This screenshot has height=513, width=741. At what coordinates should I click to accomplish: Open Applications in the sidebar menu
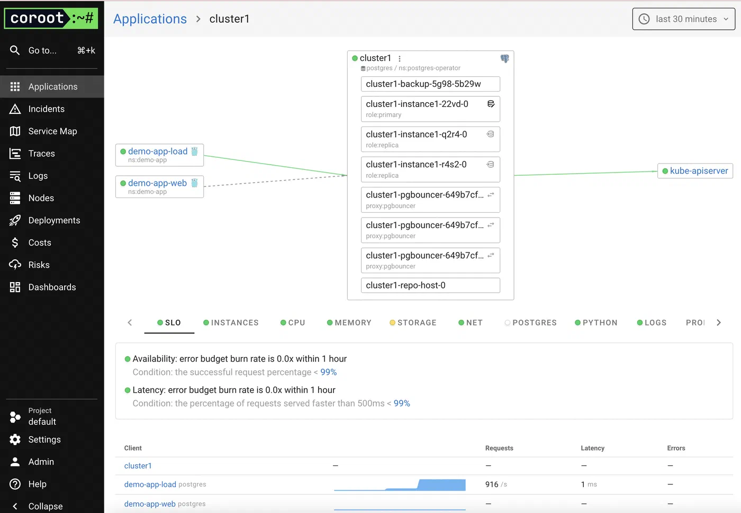click(x=52, y=87)
